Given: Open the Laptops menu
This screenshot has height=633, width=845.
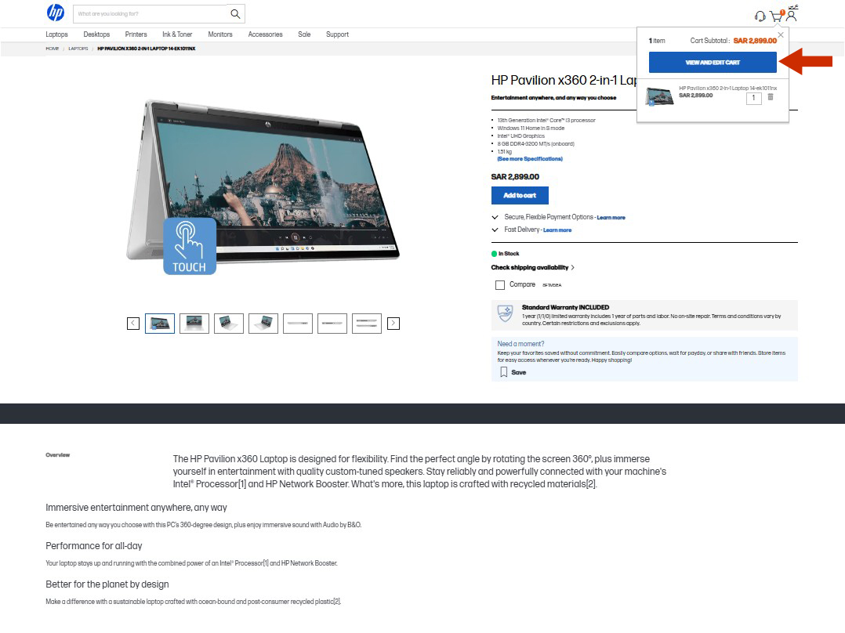Looking at the screenshot, I should (56, 34).
